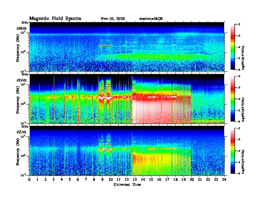Viewport: 267px width, 206px height.
Task: Click the "Magnetic Field Spectra" title
Action: [55, 19]
